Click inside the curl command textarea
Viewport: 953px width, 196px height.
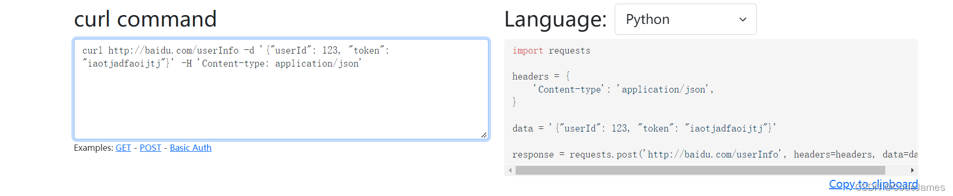coord(281,89)
